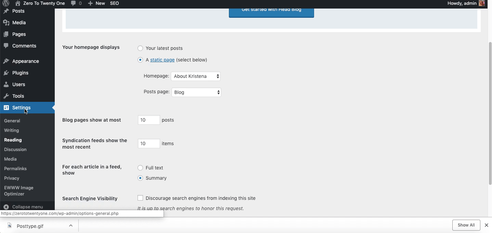
Task: Click Show All downloads button
Action: [466, 225]
